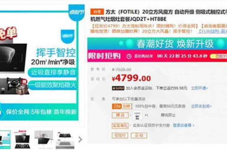
Task: Select the fourth thumbnail showing gas stove
Action: 65,139
